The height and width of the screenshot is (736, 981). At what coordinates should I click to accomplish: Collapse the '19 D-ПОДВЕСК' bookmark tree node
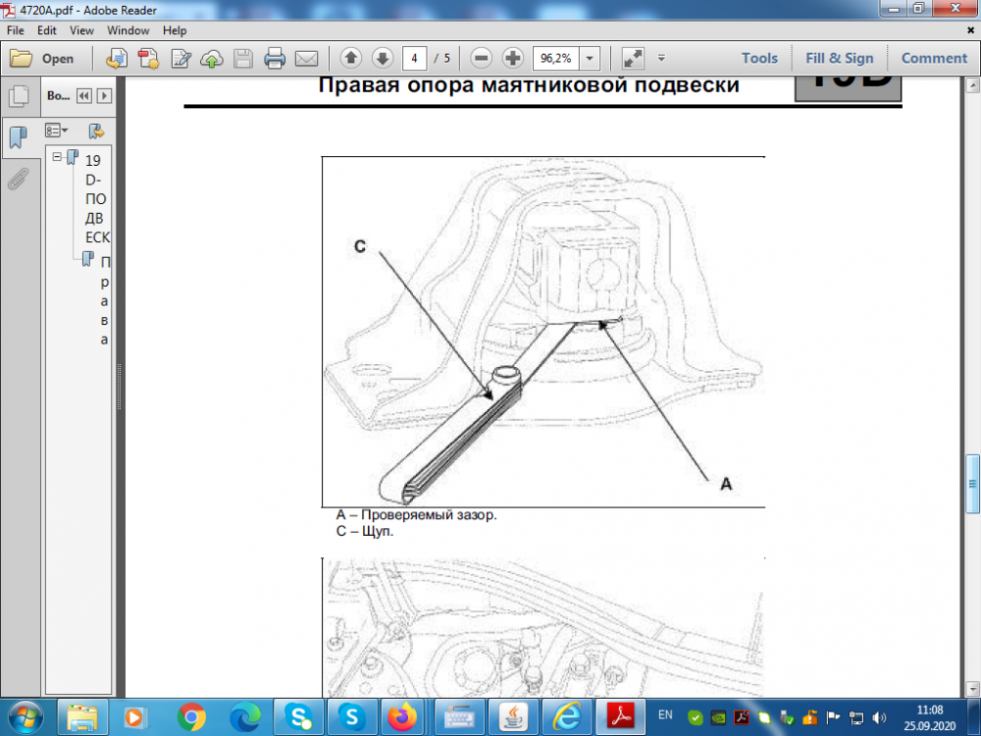[57, 156]
